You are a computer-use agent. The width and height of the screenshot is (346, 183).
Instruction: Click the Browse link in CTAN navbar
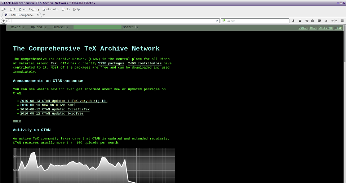[58, 27]
